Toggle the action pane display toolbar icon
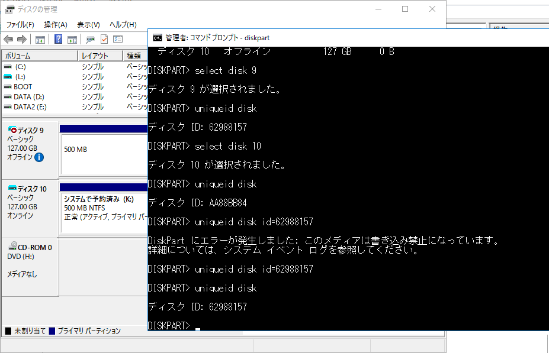Viewport: 549px width, 353px height. pyautogui.click(x=73, y=39)
